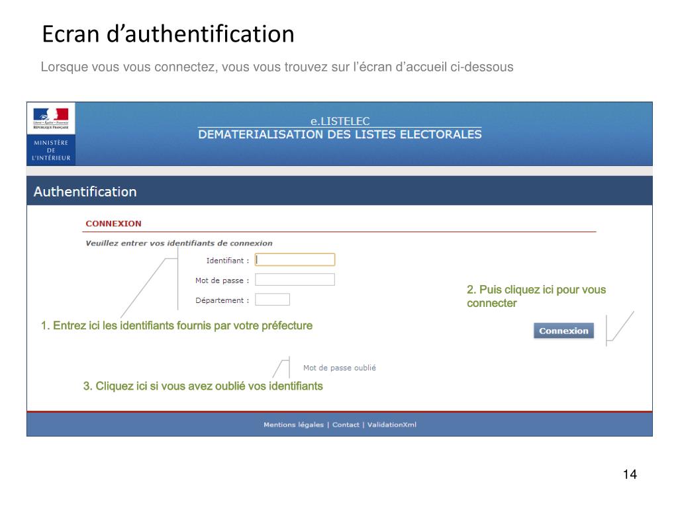Image resolution: width=678 pixels, height=508 pixels.
Task: Click the Ministère de l'Intérieur logo
Action: tap(51, 134)
